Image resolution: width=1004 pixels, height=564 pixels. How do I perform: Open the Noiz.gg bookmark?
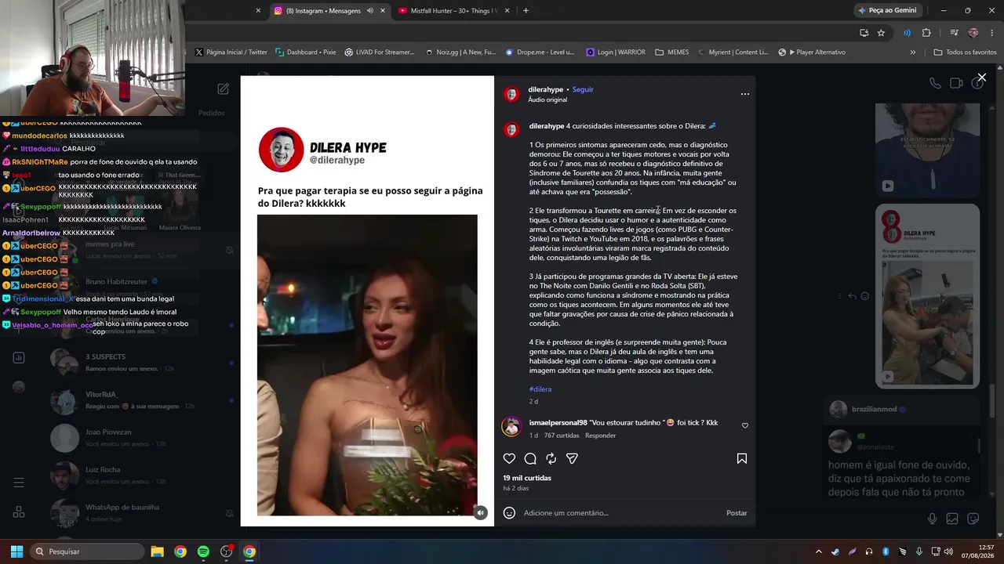pos(460,52)
